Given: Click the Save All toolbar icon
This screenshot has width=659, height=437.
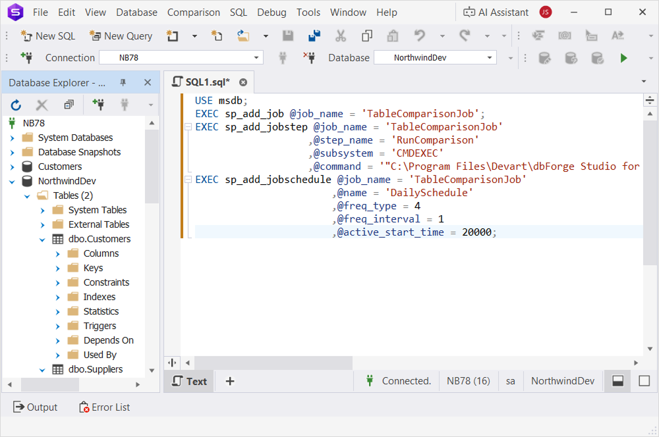Looking at the screenshot, I should (x=314, y=36).
